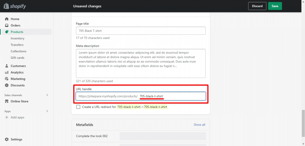Image resolution: width=305 pixels, height=146 pixels.
Task: Expand the Sales channels chevron
Action: [x=47, y=95]
